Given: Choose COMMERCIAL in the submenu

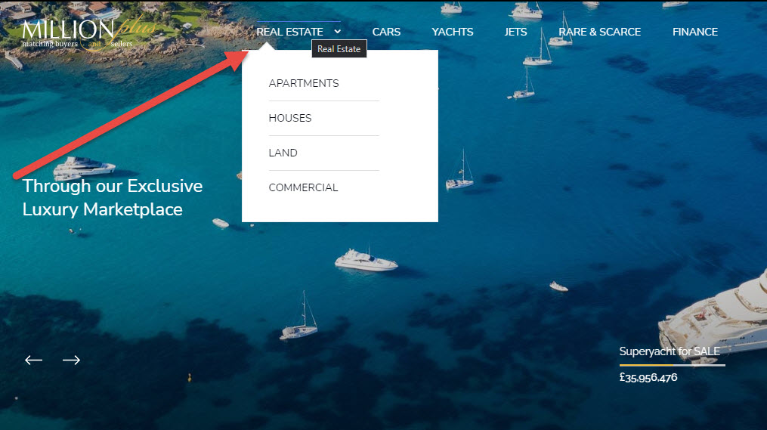Looking at the screenshot, I should point(303,187).
